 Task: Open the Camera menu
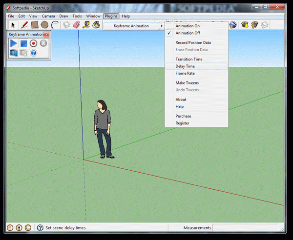[x=48, y=16]
